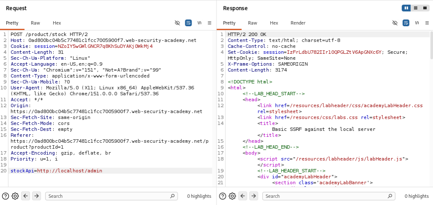Toggle hidden characters eye icon in Response panel
Viewport: 433px width, 205px height.
coord(395,23)
